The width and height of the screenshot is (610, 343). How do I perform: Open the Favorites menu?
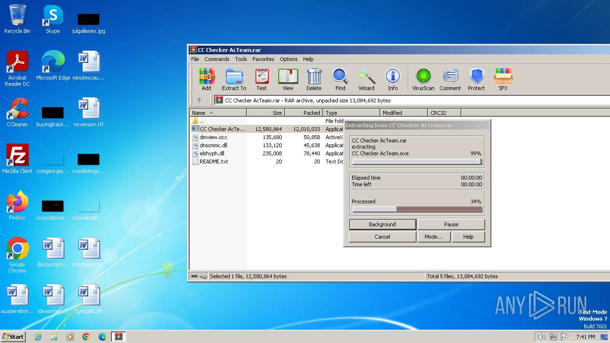(x=264, y=59)
